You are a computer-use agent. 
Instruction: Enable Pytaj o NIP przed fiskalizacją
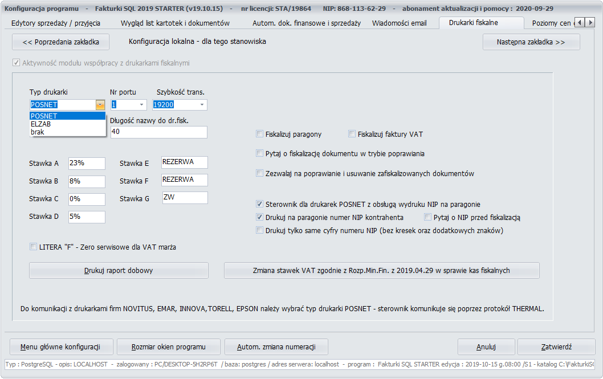(427, 217)
